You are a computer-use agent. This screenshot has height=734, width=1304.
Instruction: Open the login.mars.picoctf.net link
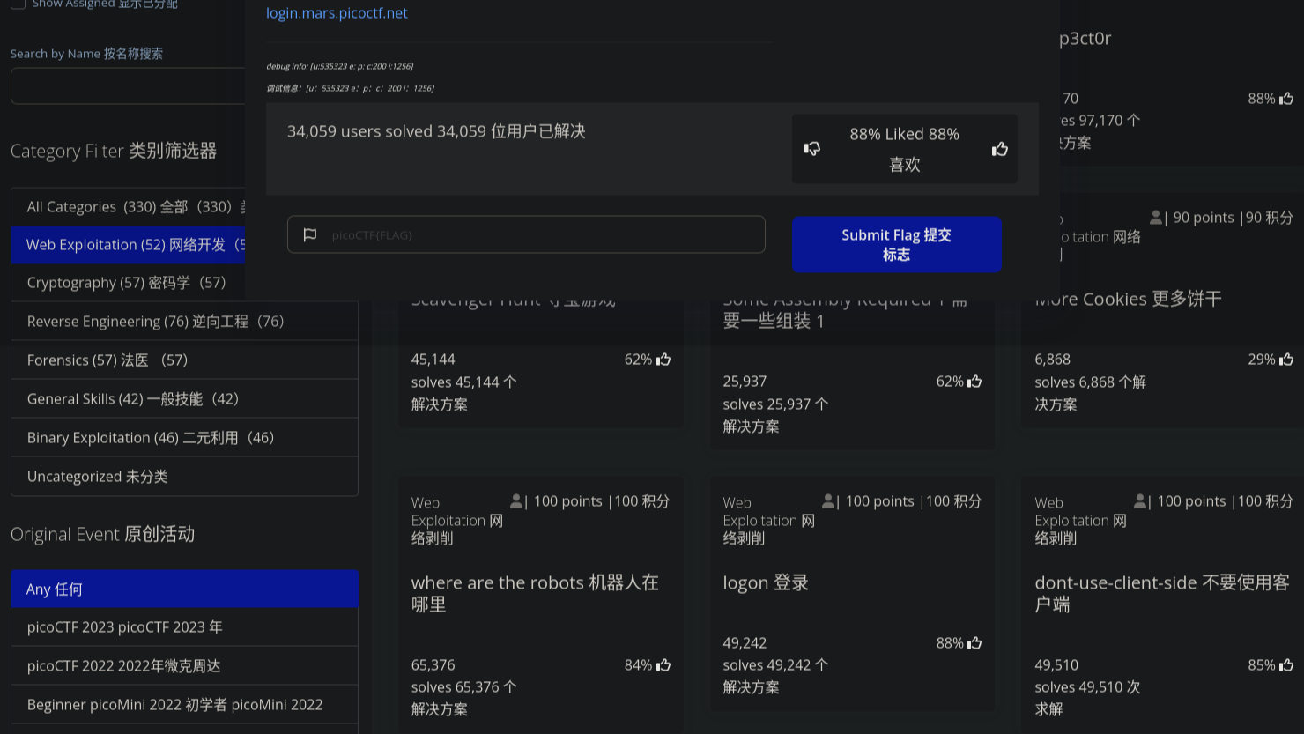pos(337,13)
